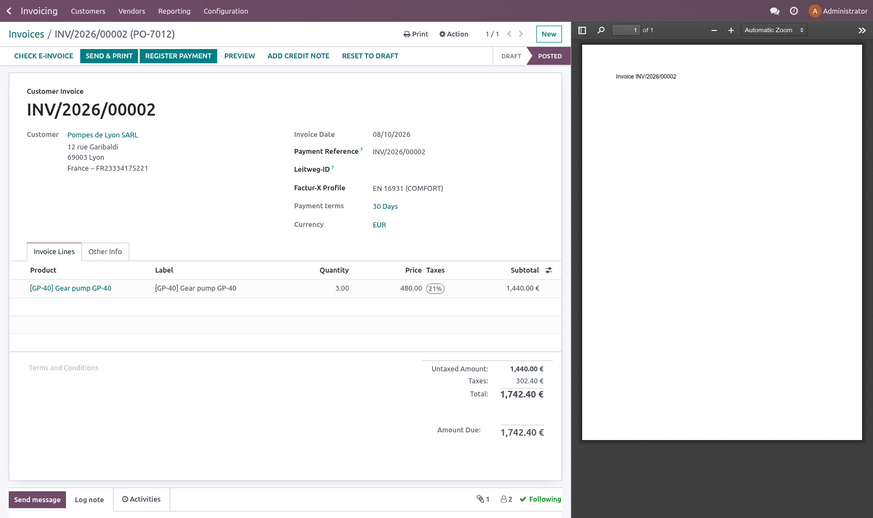Screen dimensions: 873x518
Task: Open product [GP-40] Gear pump GP-40 link
Action: tap(70, 288)
